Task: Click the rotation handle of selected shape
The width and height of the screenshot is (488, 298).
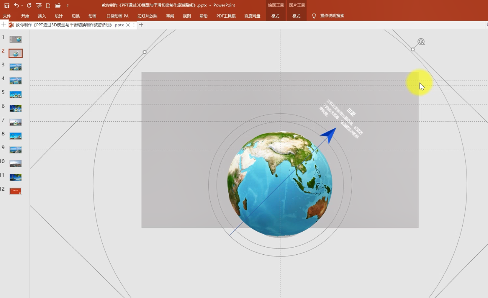Action: pos(421,41)
